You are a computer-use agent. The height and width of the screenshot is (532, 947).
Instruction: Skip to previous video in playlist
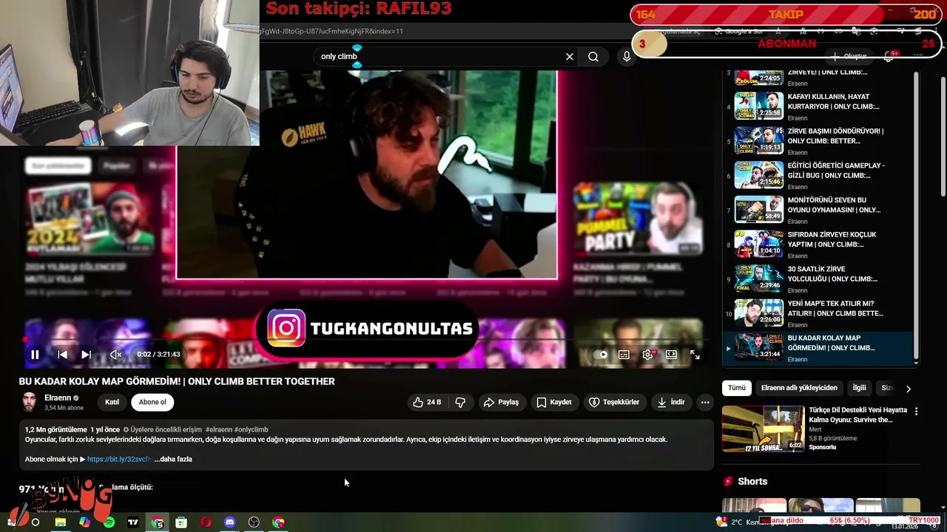coord(63,355)
